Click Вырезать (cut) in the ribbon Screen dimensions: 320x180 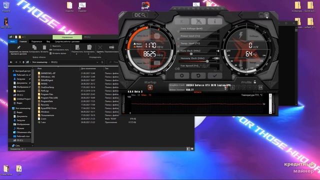55,46
